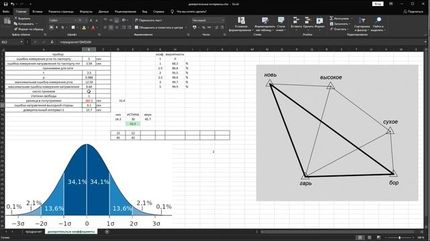Click into the formula bar

coord(241,42)
